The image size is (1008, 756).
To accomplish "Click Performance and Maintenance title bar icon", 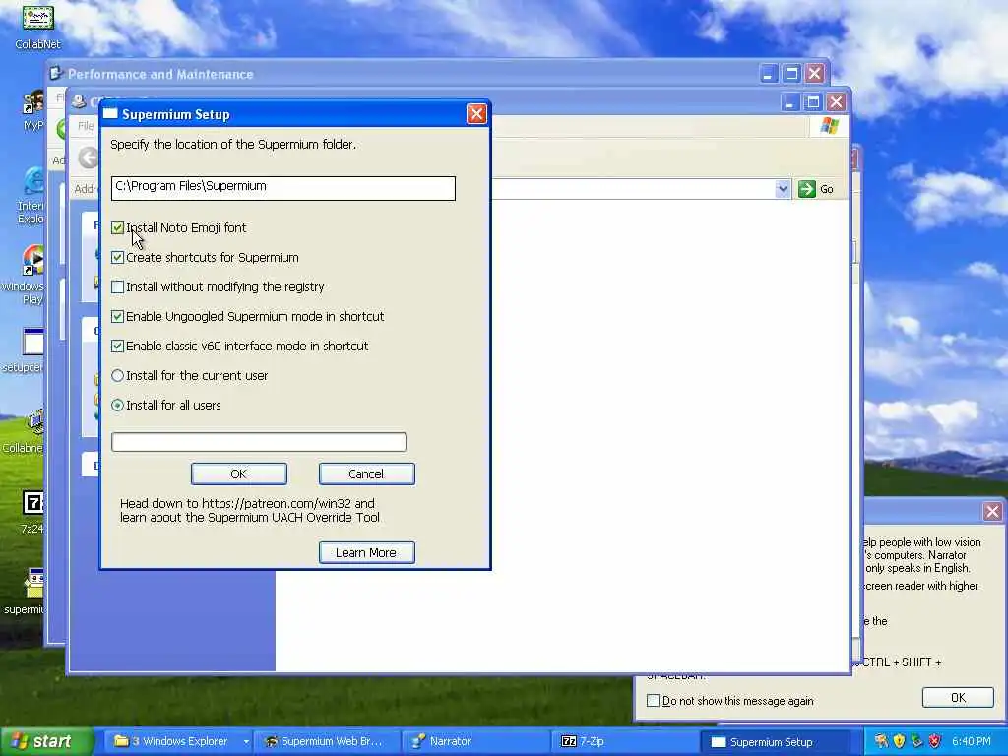I will pos(56,73).
